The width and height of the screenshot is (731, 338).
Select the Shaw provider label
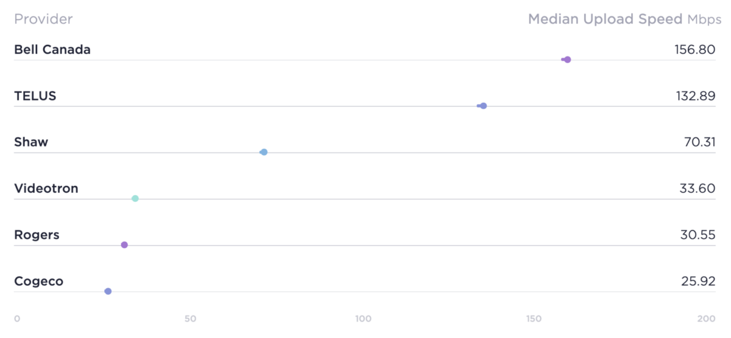[31, 142]
